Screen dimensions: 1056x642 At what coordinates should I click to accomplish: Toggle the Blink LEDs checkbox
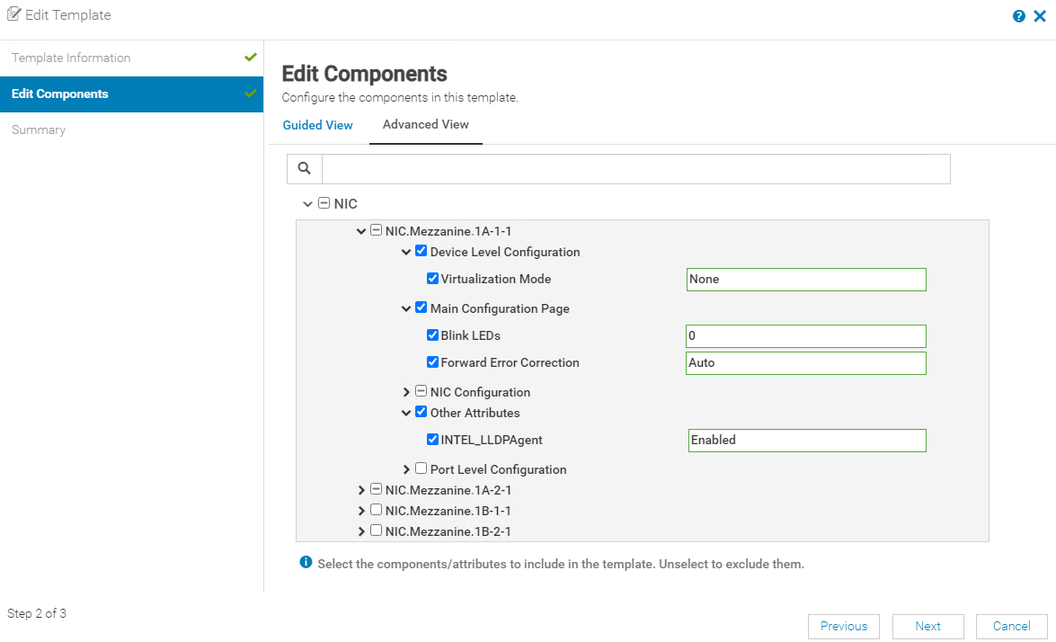pyautogui.click(x=432, y=335)
